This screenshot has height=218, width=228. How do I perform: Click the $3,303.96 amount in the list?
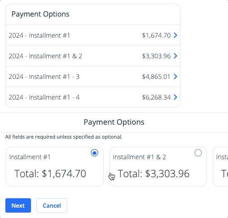point(156,56)
